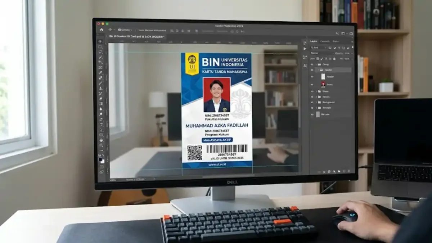Hide the Header layer with white thumbnail
Screen dimensions: 432x243
click(312, 77)
